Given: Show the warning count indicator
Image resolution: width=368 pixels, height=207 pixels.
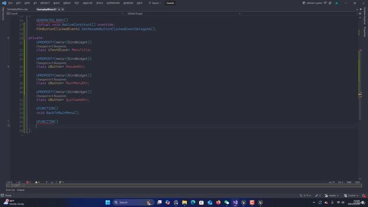Looking at the screenshot, I should click(x=37, y=182).
